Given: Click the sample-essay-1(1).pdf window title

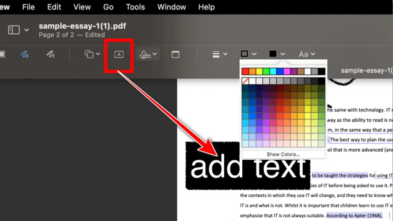Looking at the screenshot, I should click(x=82, y=26).
